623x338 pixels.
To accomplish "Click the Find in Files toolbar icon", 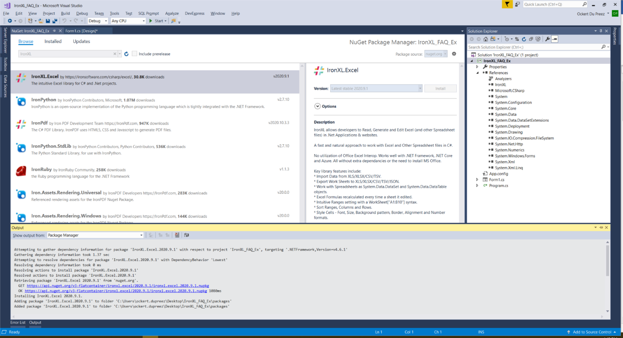I will (173, 21).
